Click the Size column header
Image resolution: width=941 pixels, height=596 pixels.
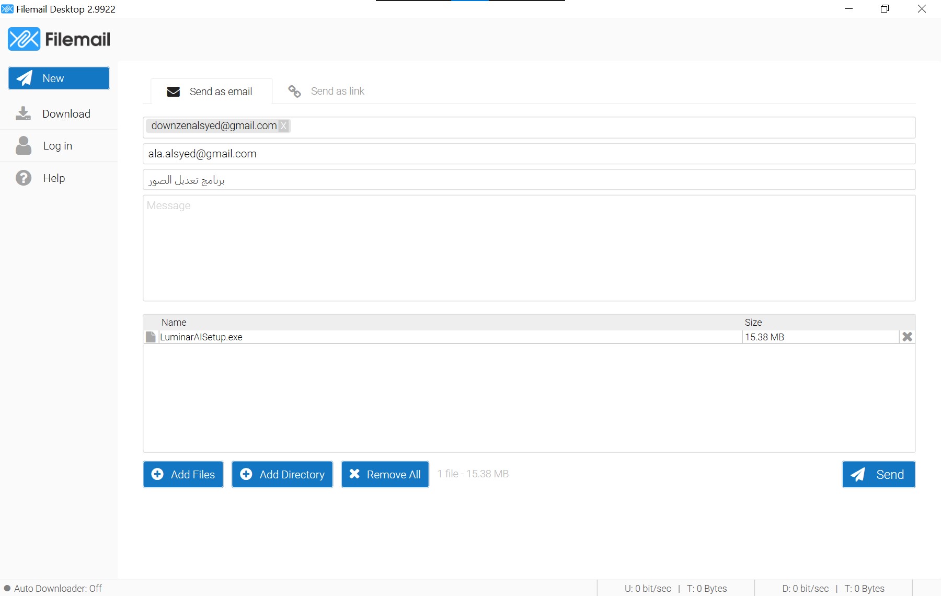753,322
